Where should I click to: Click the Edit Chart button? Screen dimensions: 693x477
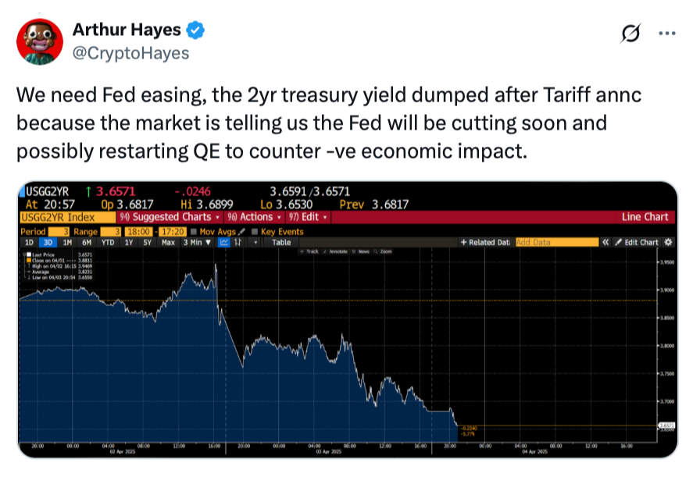pyautogui.click(x=637, y=242)
